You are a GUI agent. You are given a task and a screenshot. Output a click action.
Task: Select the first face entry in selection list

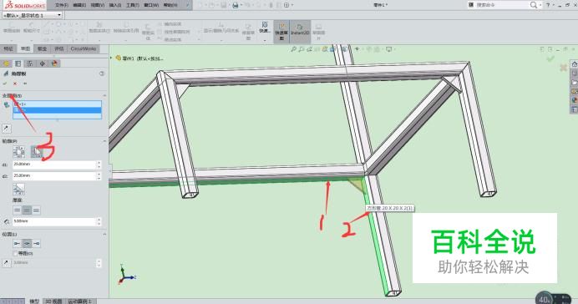tap(57, 104)
